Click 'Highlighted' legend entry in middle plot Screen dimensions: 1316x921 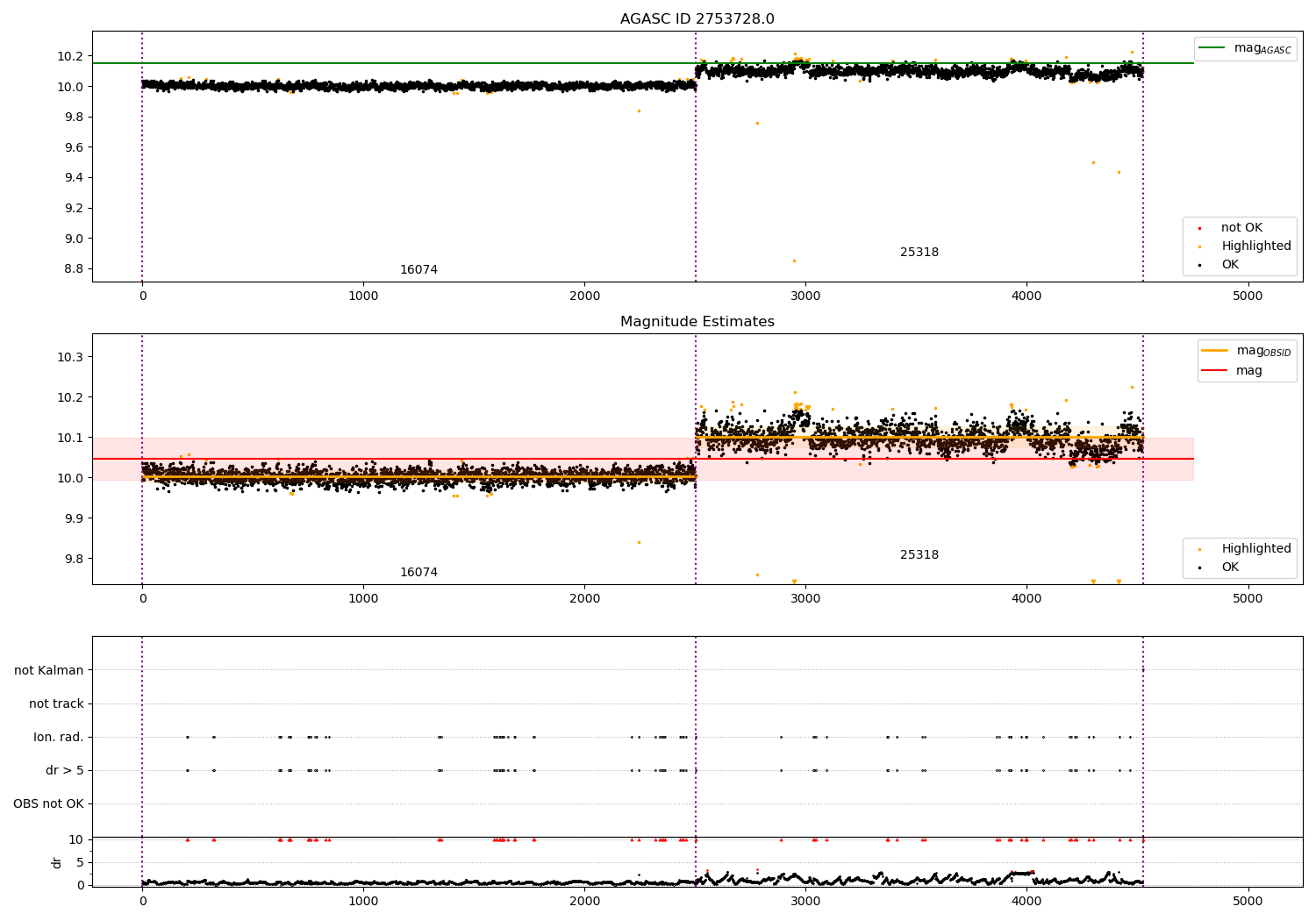tap(1256, 549)
